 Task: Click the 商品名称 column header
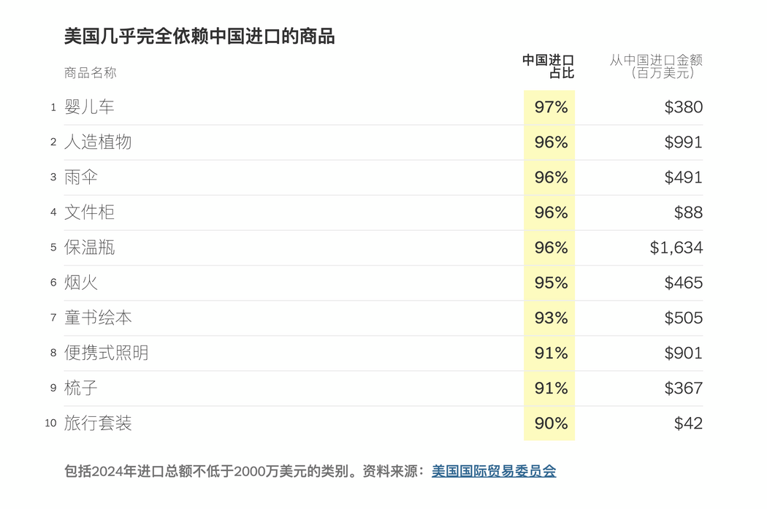pyautogui.click(x=91, y=73)
